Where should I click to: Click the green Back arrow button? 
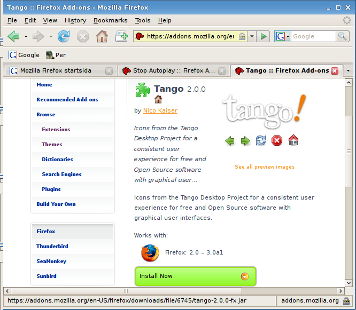(x=14, y=36)
